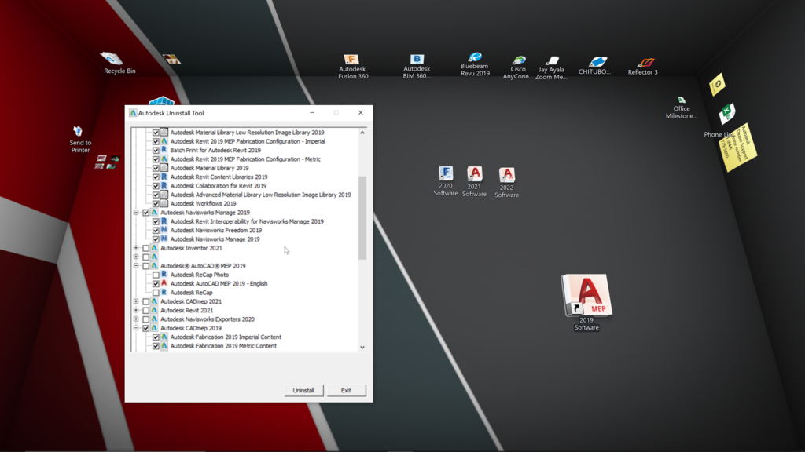
Task: Expand the Autodesk Revit 2021 node
Action: (137, 312)
